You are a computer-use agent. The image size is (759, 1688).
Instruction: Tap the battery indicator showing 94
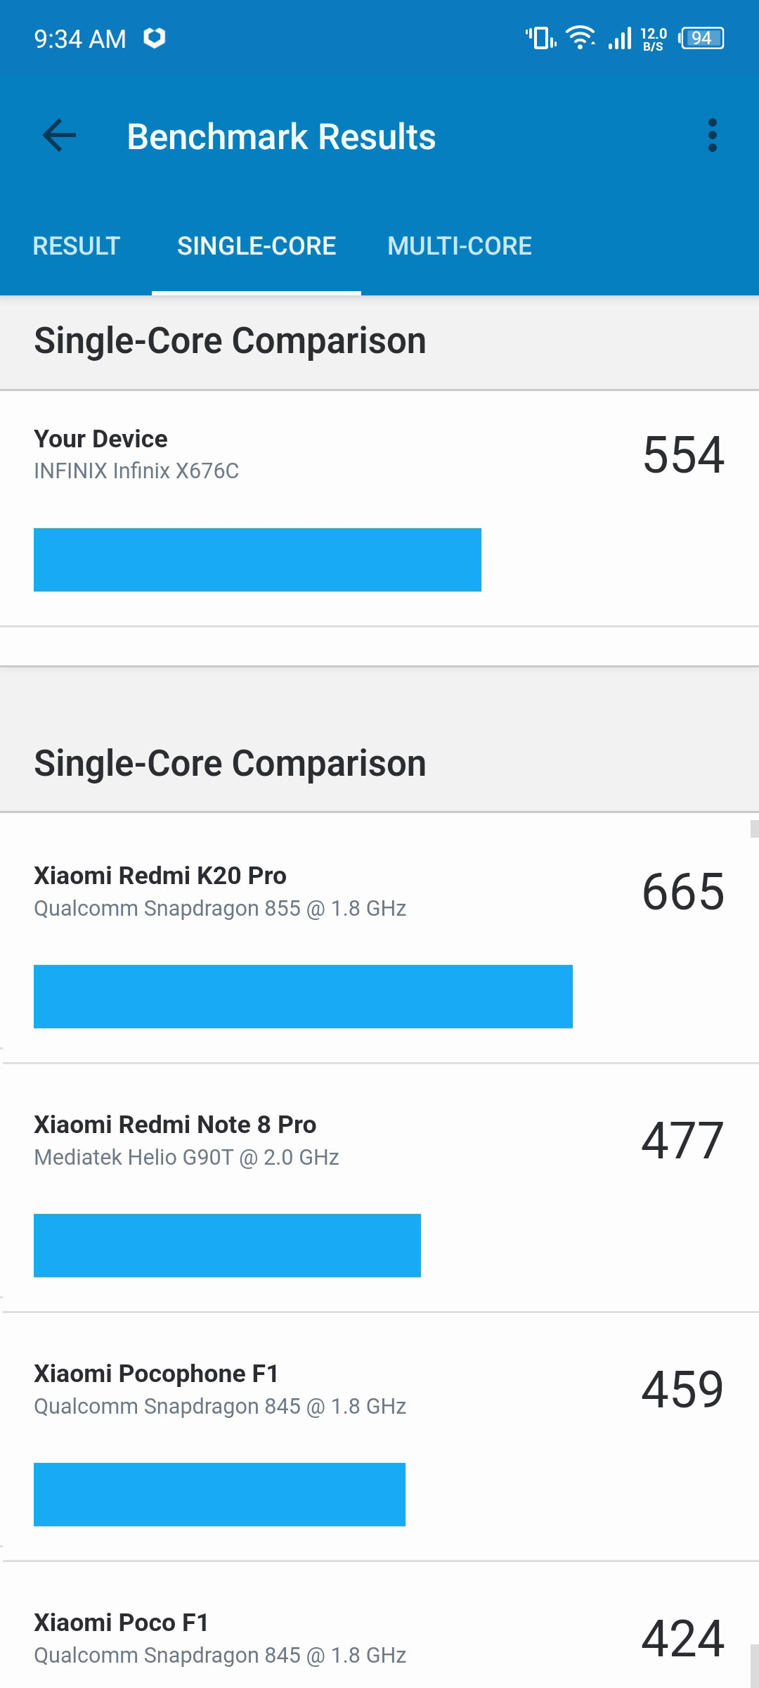pos(701,38)
